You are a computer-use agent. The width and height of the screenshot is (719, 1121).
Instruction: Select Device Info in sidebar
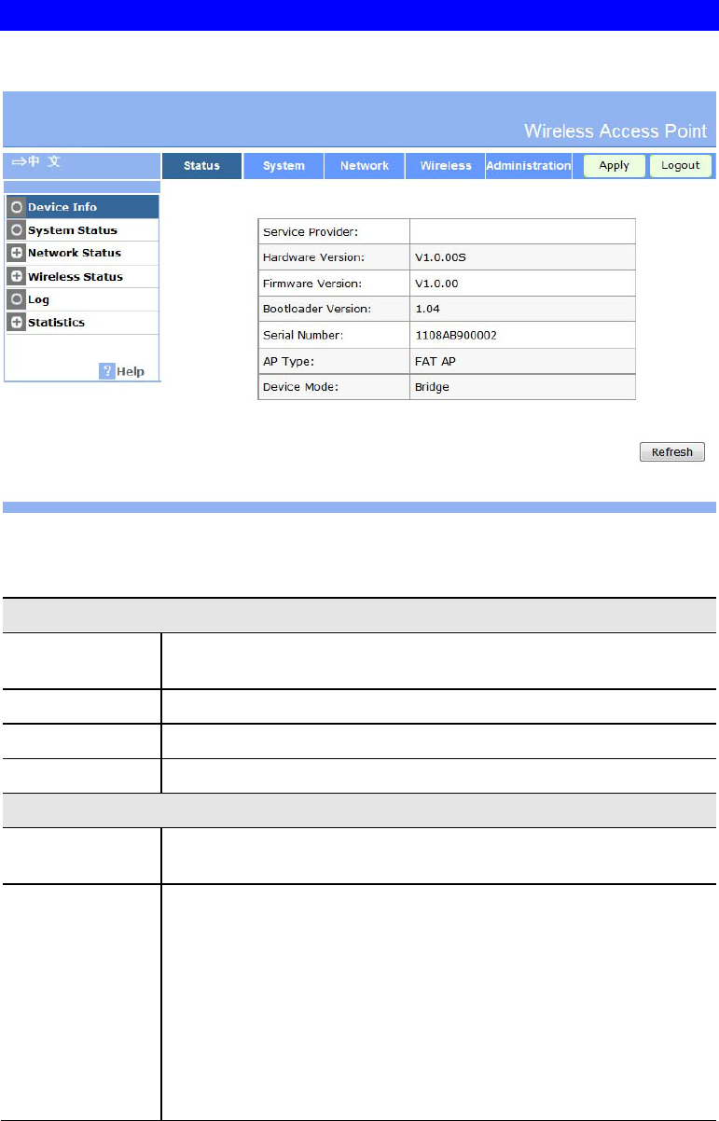point(82,207)
